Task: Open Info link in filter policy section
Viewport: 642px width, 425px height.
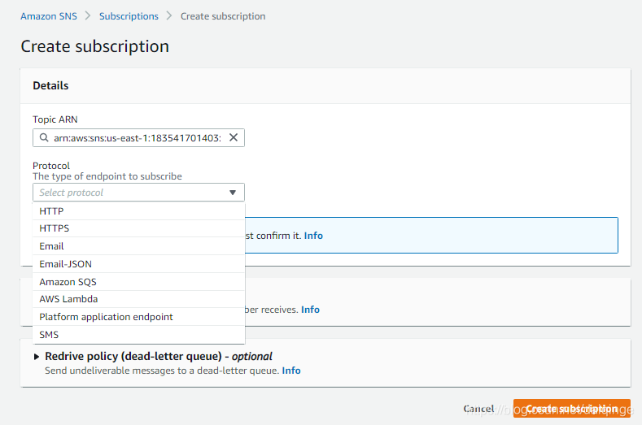Action: pos(310,310)
